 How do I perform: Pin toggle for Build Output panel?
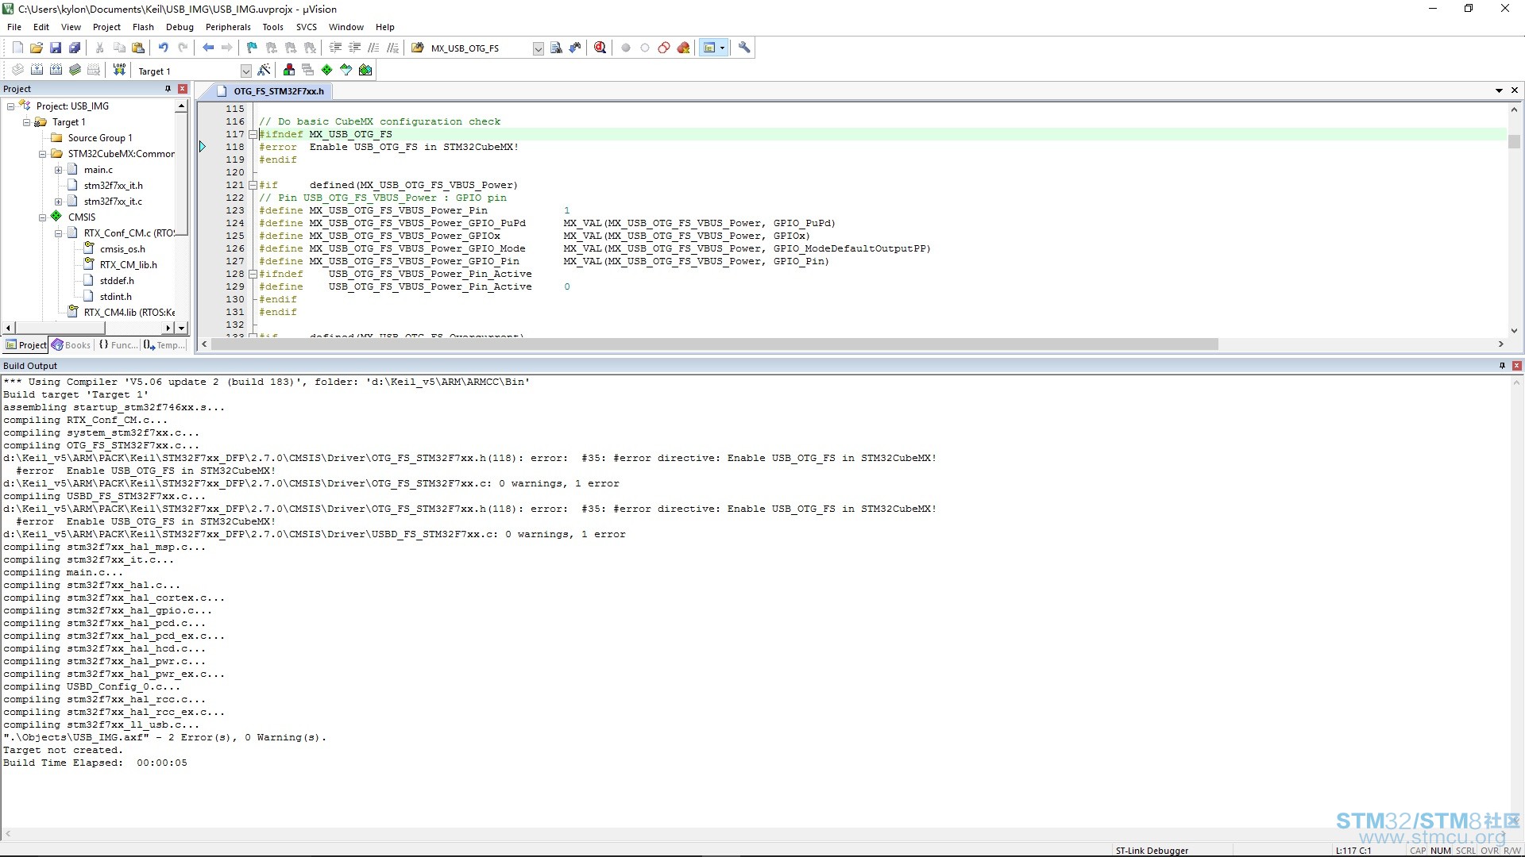1502,366
